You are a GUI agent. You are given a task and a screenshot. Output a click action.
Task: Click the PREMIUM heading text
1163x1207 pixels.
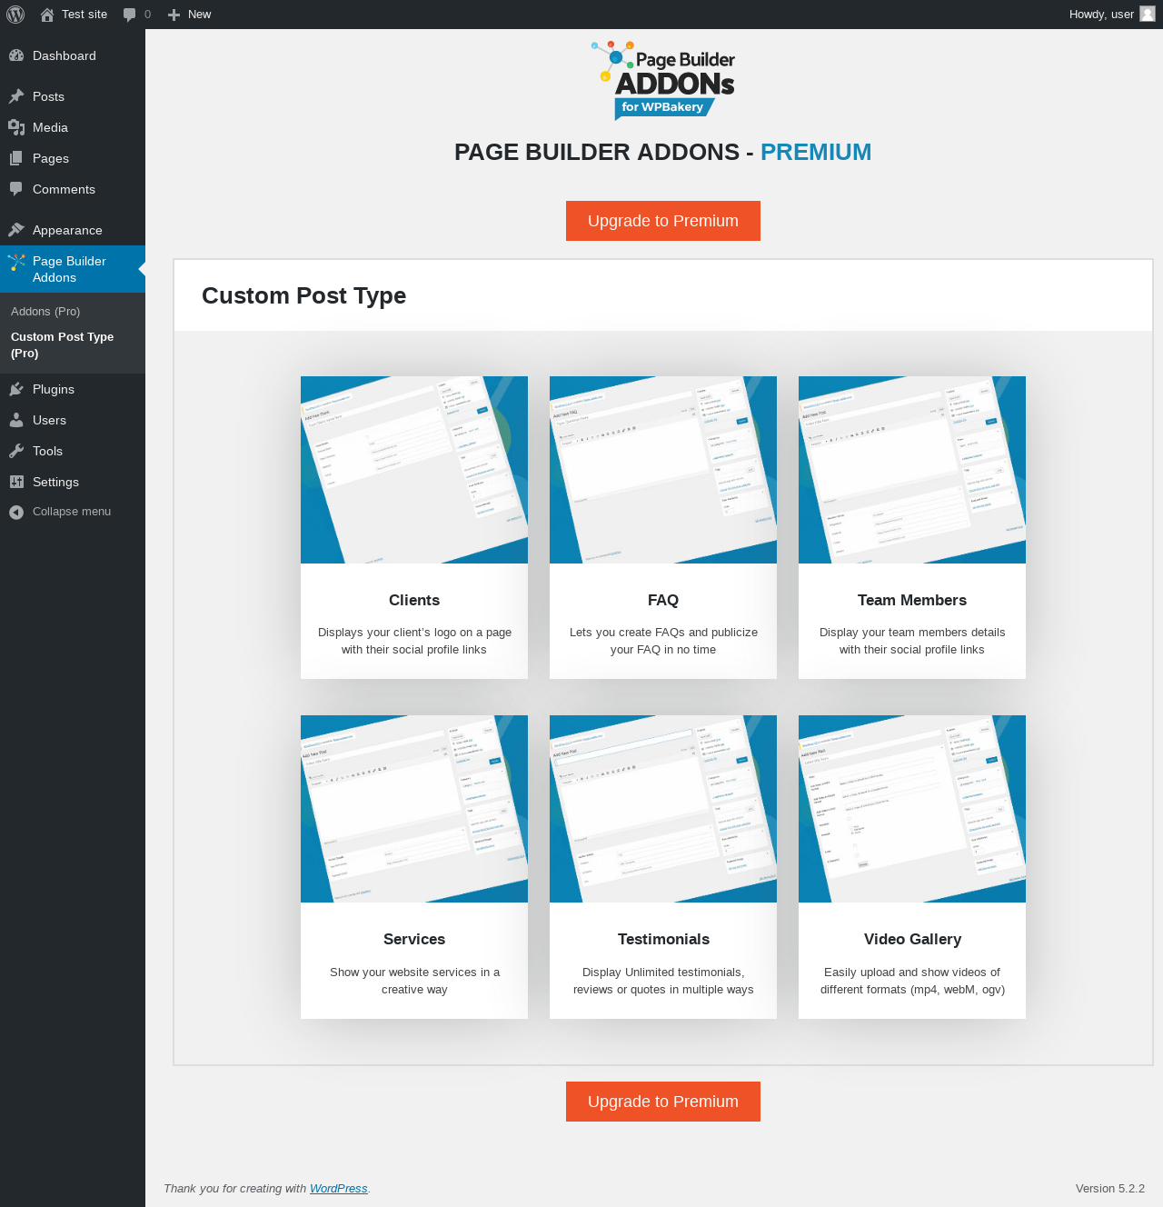(816, 152)
